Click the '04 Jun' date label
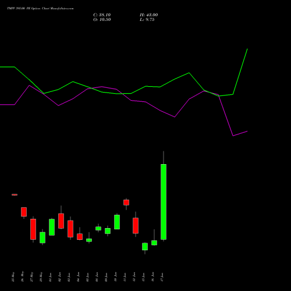 tap(79, 277)
